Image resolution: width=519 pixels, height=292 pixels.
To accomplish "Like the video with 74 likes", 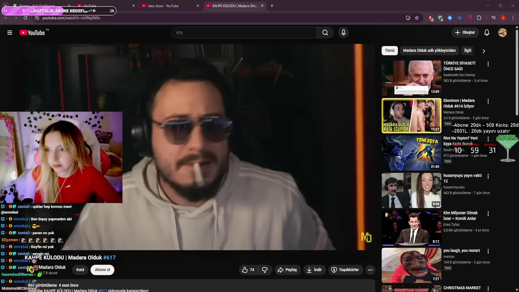I will (x=248, y=270).
